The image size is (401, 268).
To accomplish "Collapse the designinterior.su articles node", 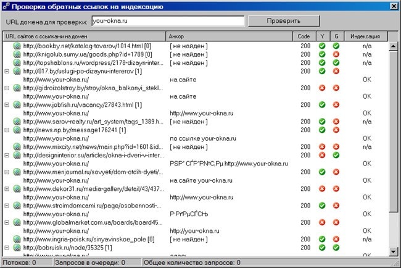I will pyautogui.click(x=7, y=155).
